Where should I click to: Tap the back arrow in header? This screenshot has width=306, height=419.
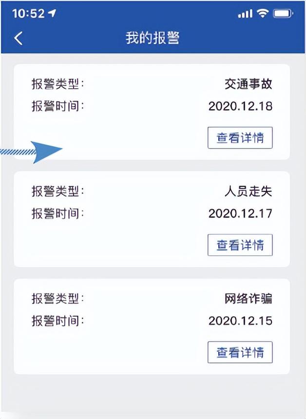19,38
